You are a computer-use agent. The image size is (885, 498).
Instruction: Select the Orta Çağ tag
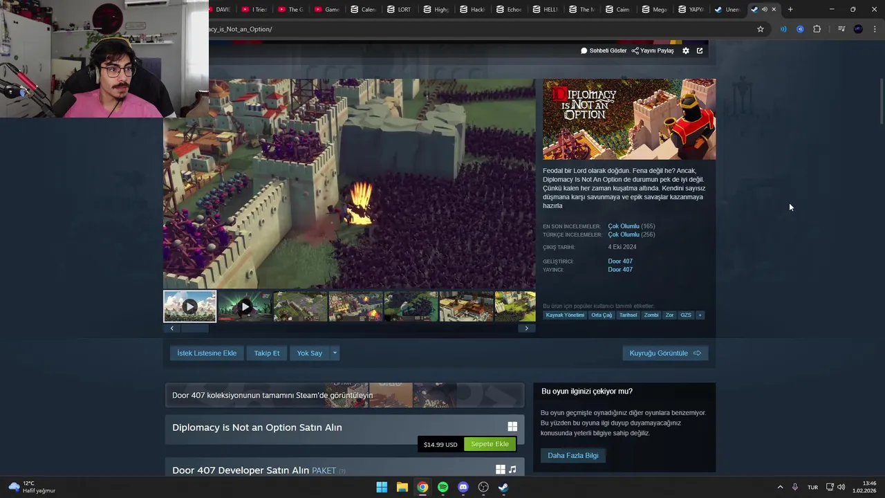602,315
